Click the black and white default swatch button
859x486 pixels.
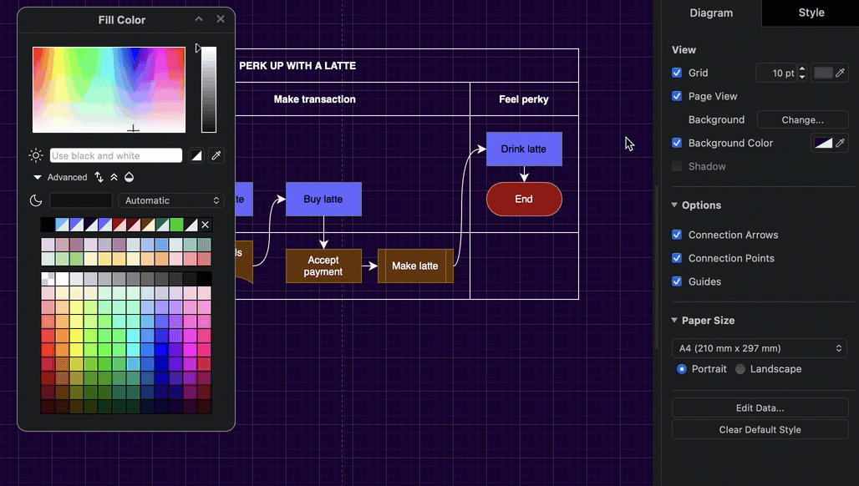click(x=196, y=155)
